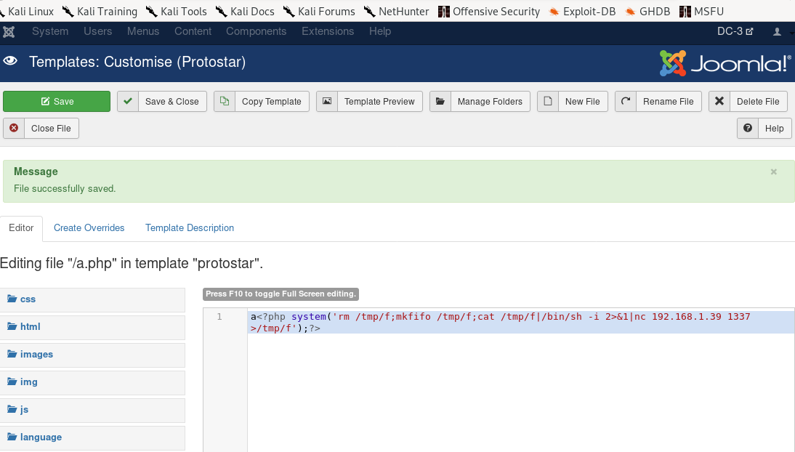
Task: Click the Delete File button label
Action: coord(758,102)
